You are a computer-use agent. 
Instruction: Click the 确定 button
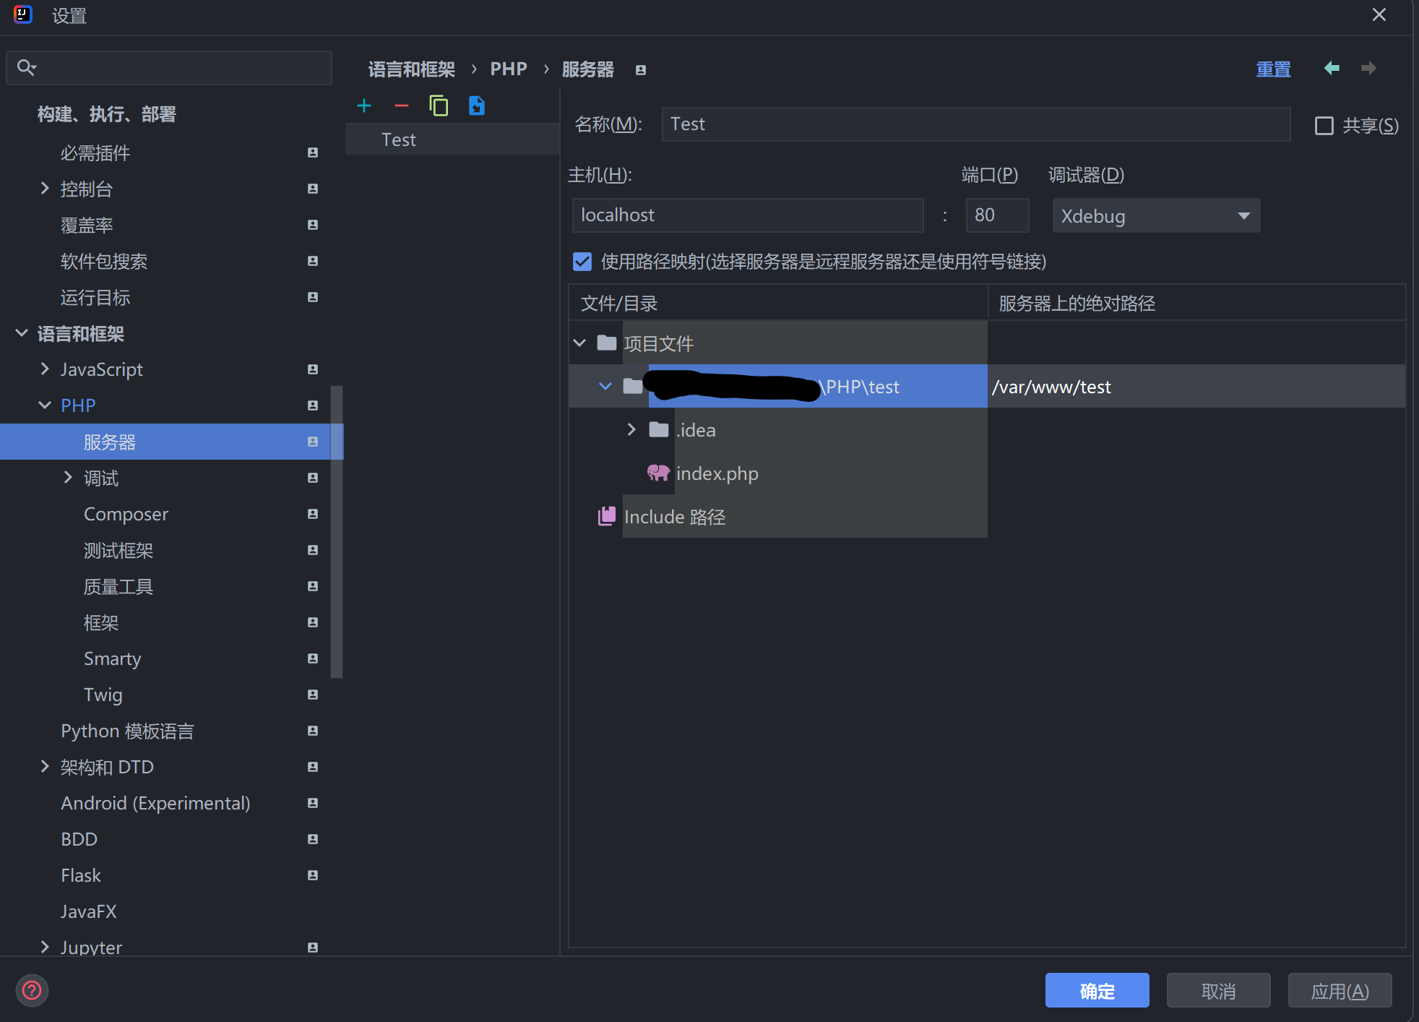coord(1097,990)
